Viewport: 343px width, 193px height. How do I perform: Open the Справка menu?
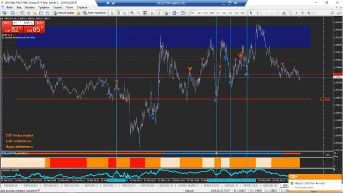point(82,8)
